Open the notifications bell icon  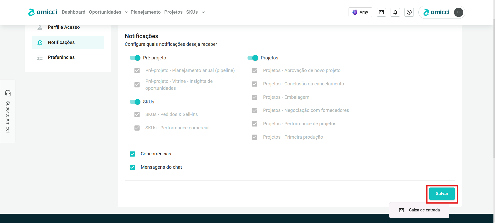point(395,12)
